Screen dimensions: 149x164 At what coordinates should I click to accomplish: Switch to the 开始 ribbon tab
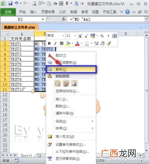(22, 12)
